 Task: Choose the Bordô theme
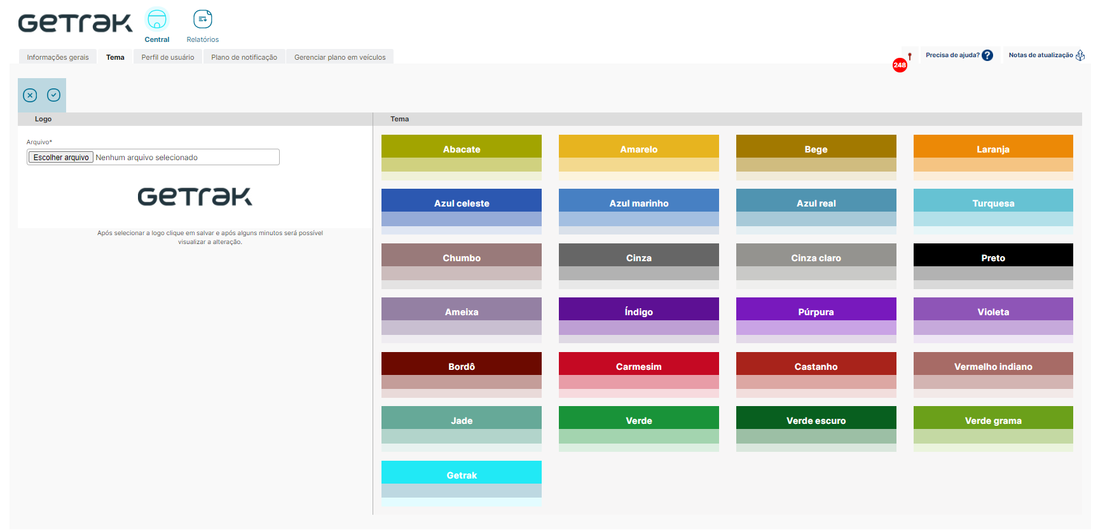coord(462,375)
